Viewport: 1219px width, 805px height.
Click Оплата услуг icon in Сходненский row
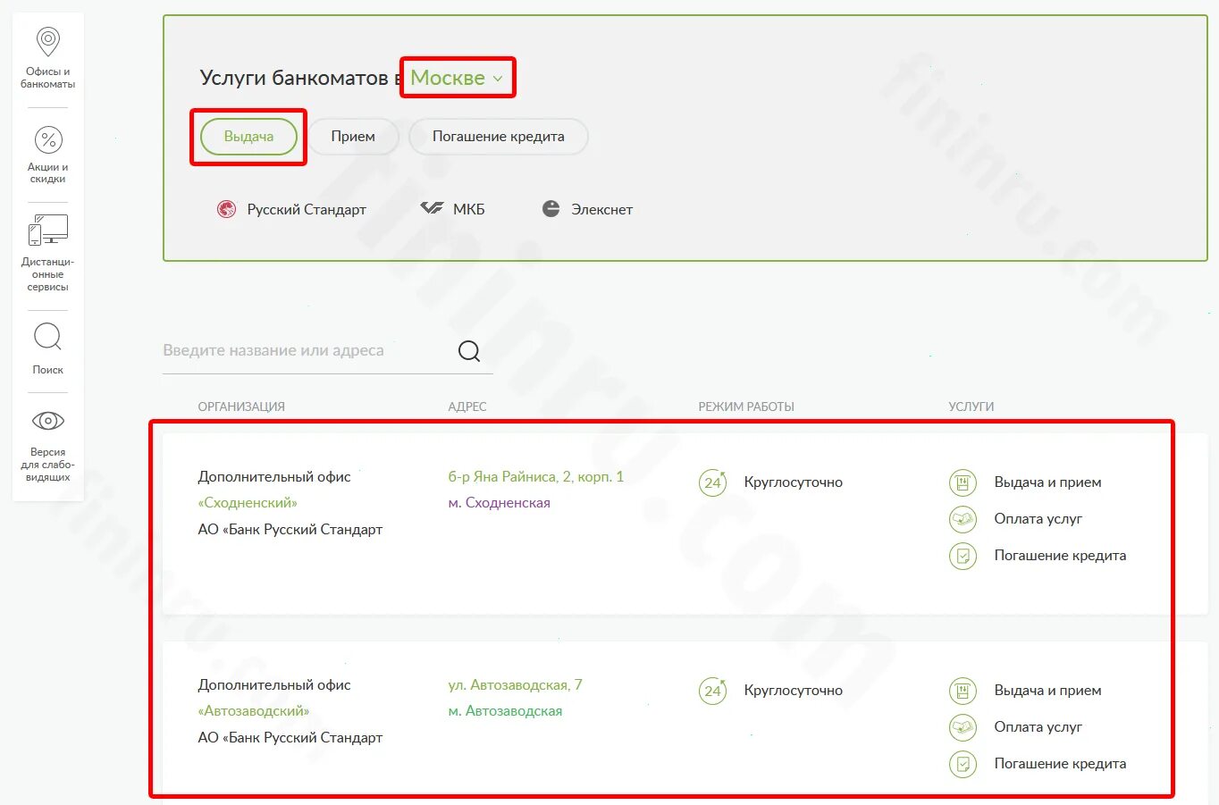click(x=963, y=519)
